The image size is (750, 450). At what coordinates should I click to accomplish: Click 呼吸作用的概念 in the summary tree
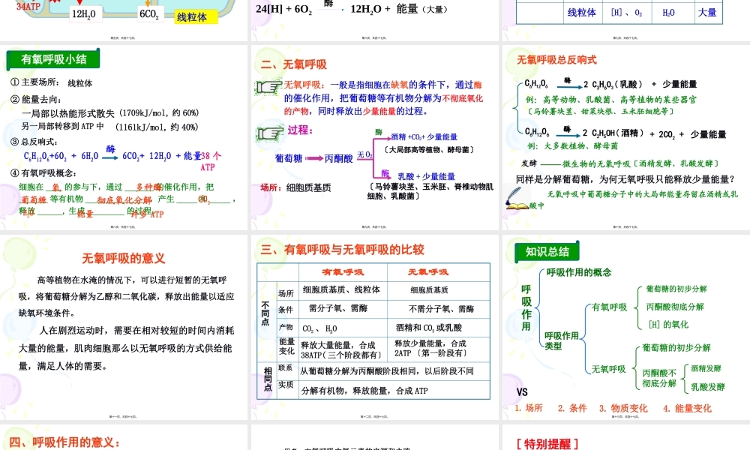click(579, 272)
